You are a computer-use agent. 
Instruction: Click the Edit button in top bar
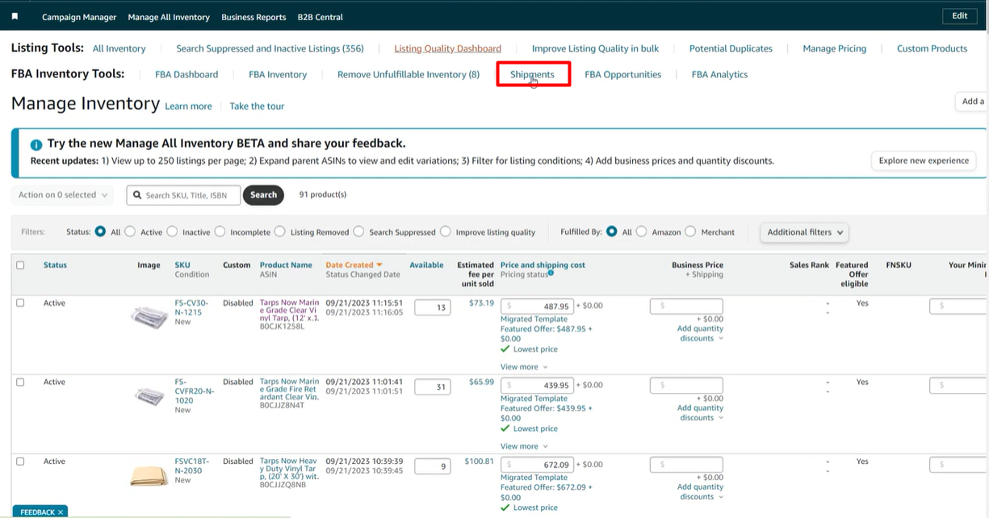point(959,16)
